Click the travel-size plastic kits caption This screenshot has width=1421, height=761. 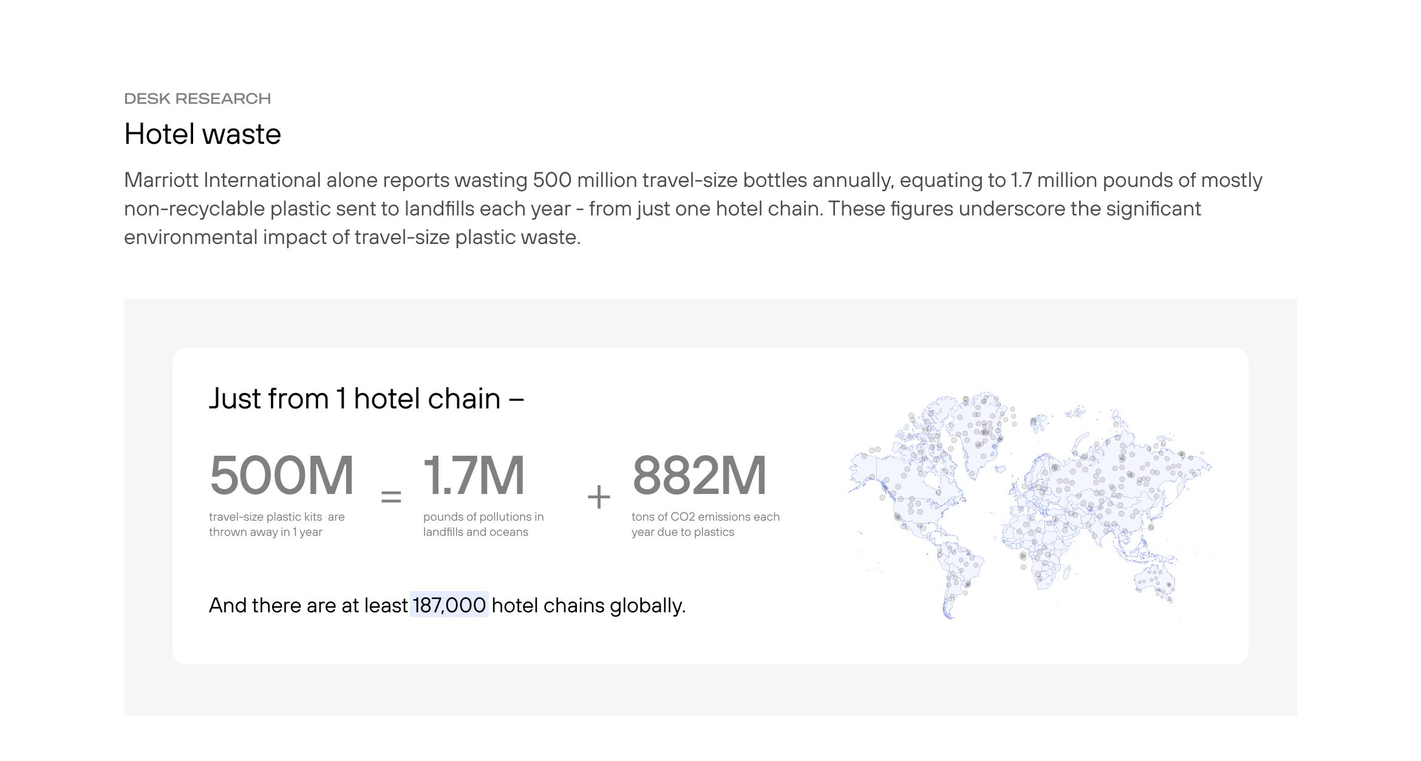point(276,524)
